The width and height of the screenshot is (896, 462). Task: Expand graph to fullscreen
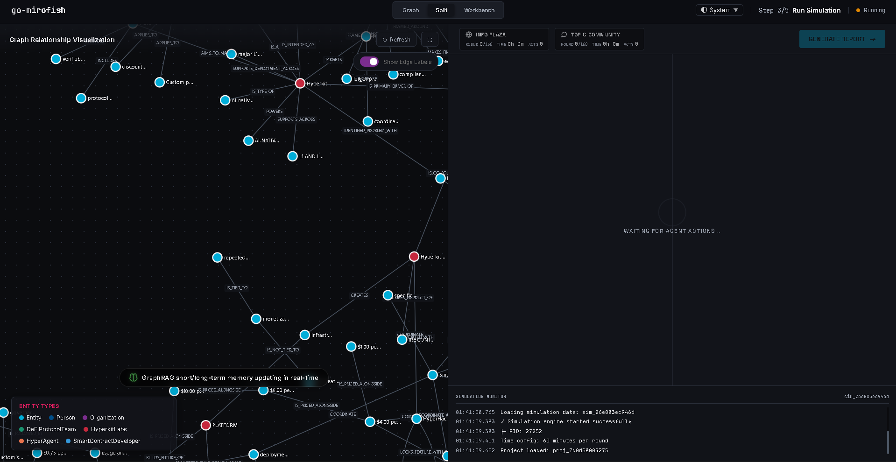click(x=430, y=40)
